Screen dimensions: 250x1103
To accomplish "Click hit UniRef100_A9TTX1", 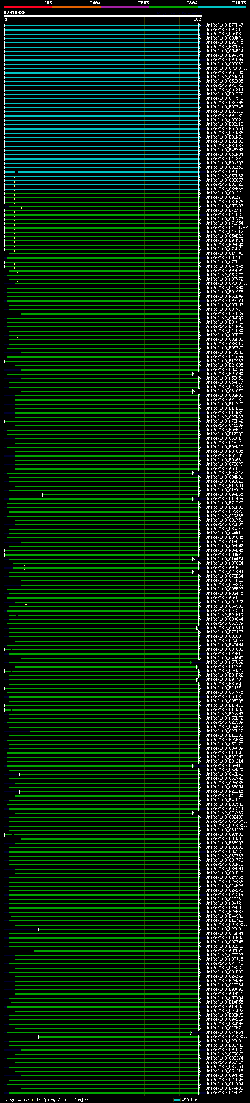I will [224, 115].
